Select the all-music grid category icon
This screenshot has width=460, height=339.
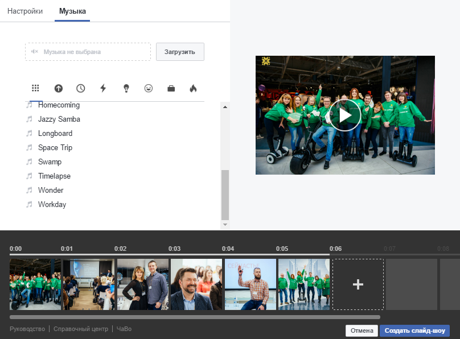point(35,88)
